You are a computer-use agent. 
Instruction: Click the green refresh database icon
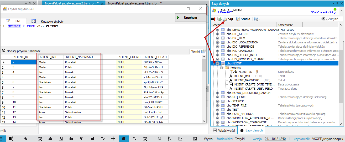(x=219, y=19)
